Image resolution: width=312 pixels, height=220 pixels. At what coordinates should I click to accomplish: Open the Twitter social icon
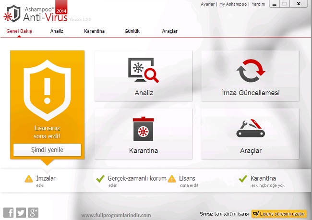[21, 213]
